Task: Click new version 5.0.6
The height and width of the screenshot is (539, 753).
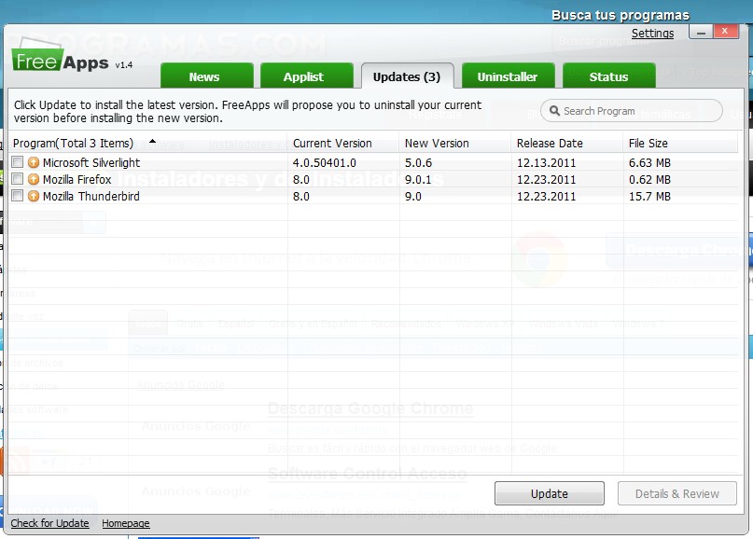Action: click(x=418, y=162)
